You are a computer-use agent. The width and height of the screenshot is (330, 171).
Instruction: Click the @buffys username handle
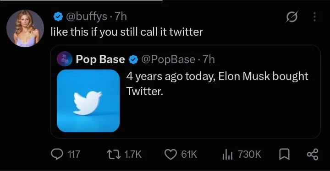(87, 16)
